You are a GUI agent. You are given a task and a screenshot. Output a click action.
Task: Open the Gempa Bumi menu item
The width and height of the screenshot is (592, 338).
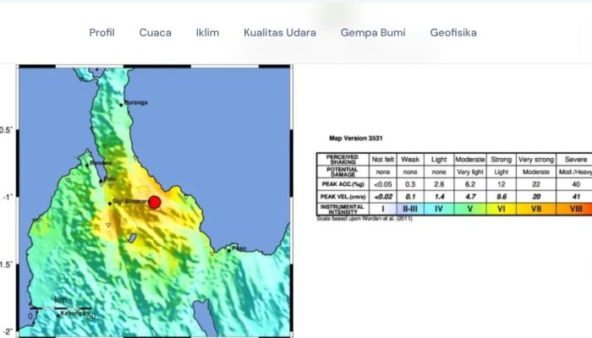click(373, 33)
